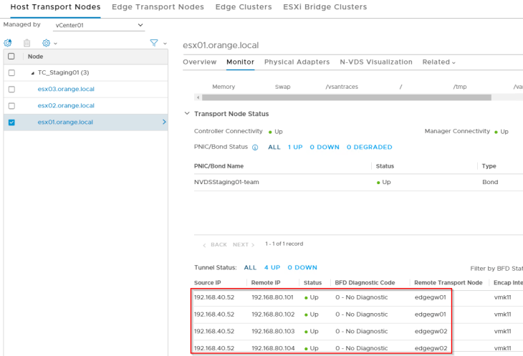The width and height of the screenshot is (523, 356).
Task: Open the actions gear menu
Action: (47, 43)
